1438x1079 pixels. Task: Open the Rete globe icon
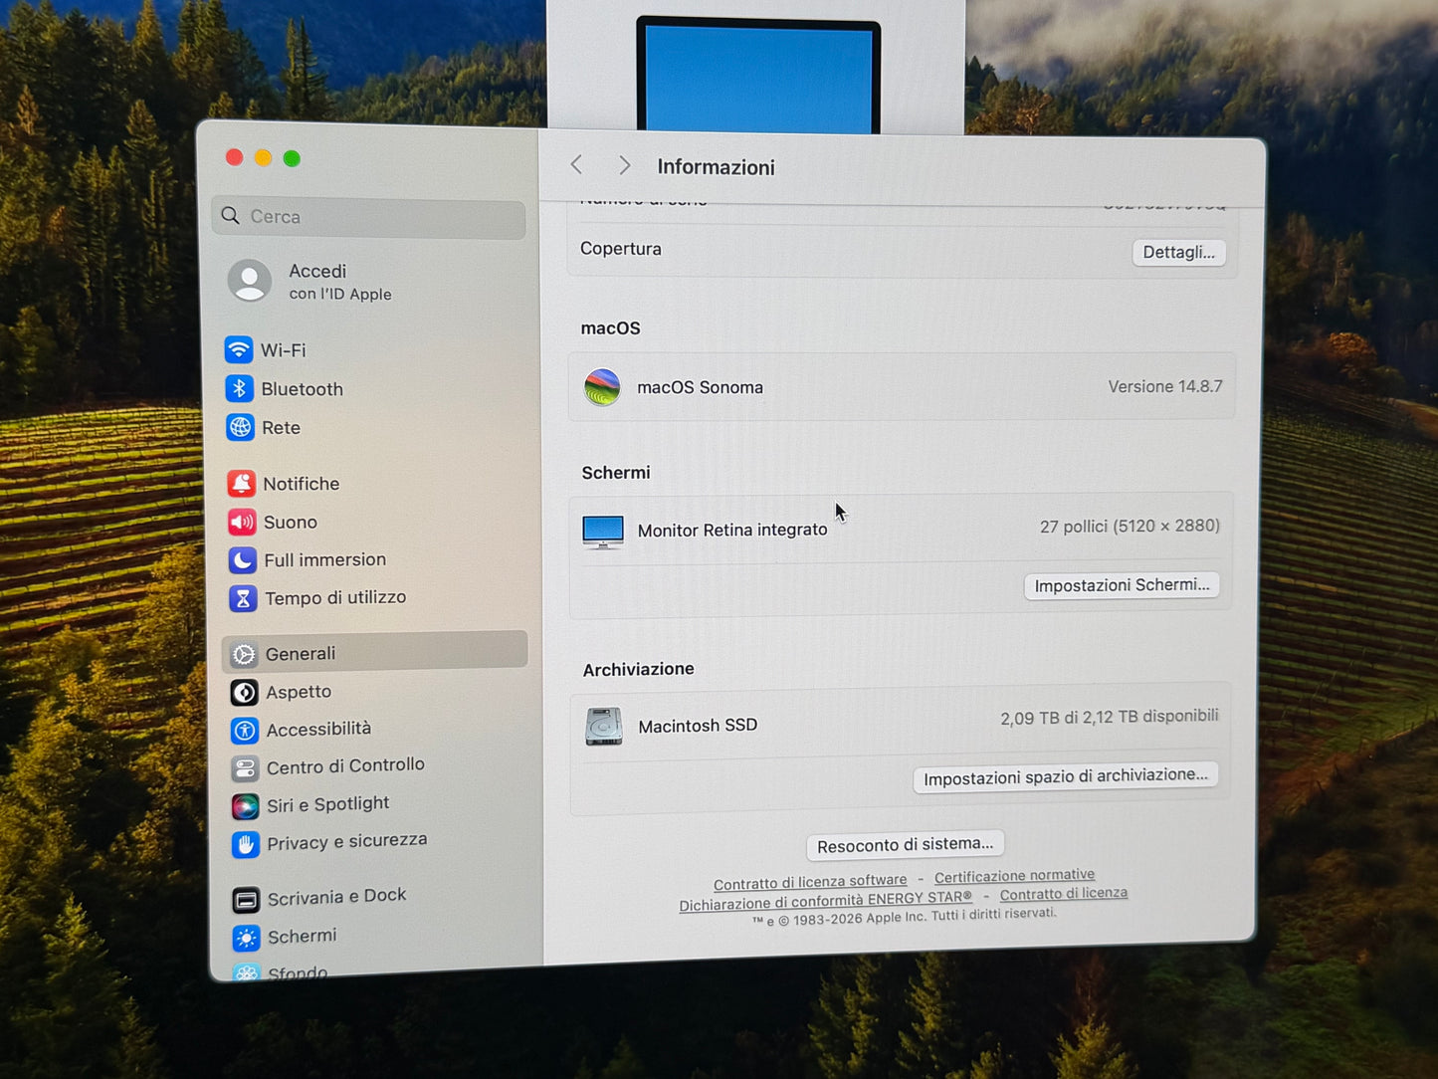point(240,427)
